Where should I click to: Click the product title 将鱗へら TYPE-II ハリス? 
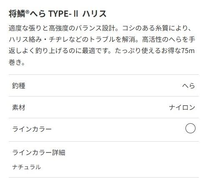point(58,14)
